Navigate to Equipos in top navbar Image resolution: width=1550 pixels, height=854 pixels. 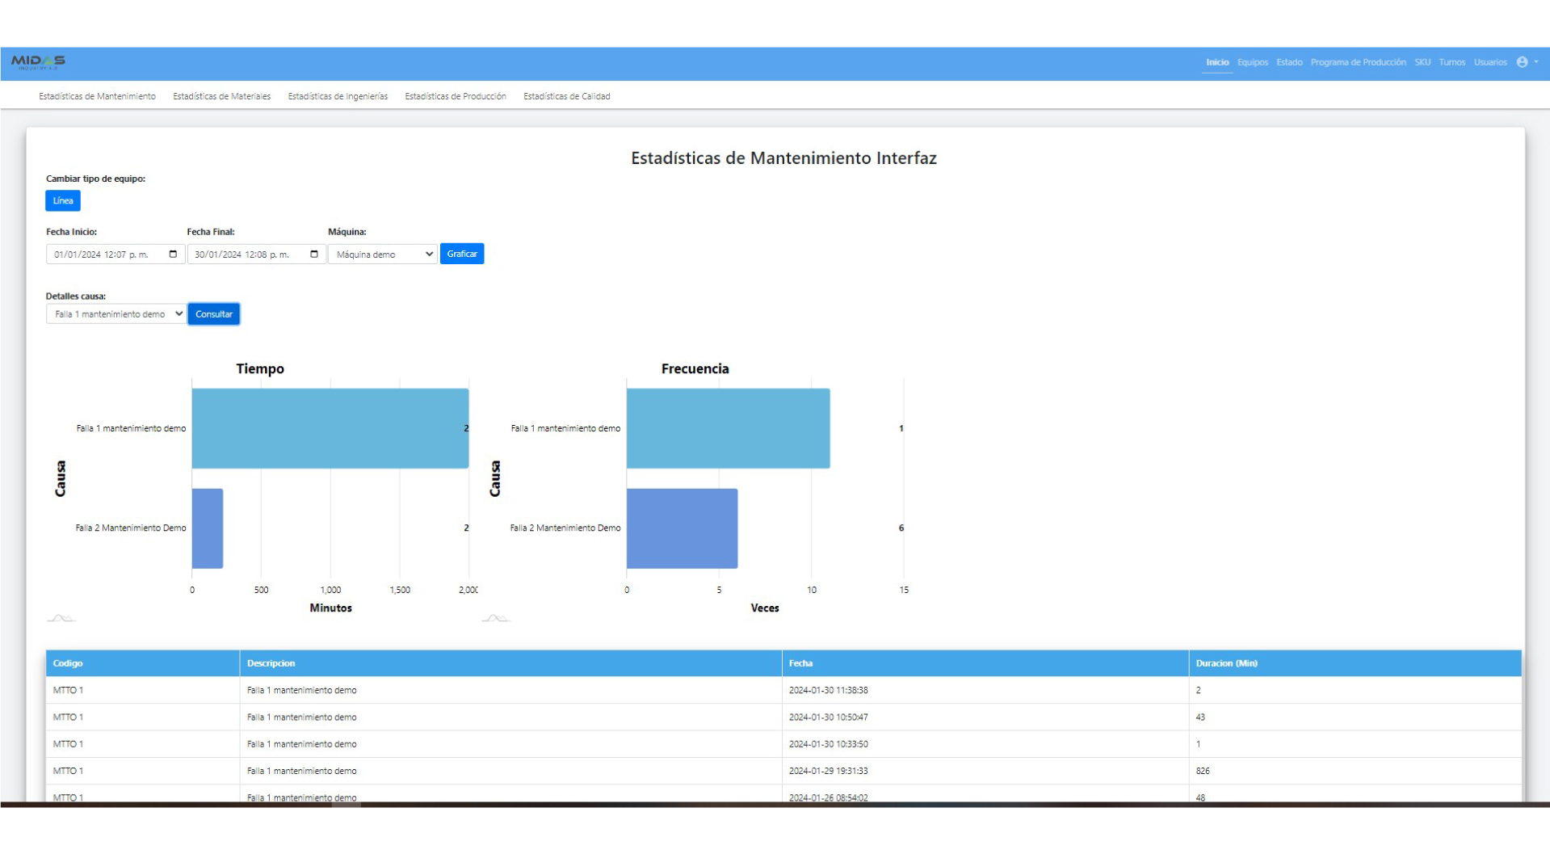click(1252, 62)
